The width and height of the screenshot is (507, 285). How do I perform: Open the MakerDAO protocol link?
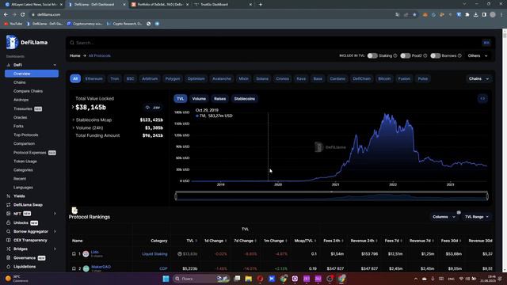pyautogui.click(x=101, y=267)
